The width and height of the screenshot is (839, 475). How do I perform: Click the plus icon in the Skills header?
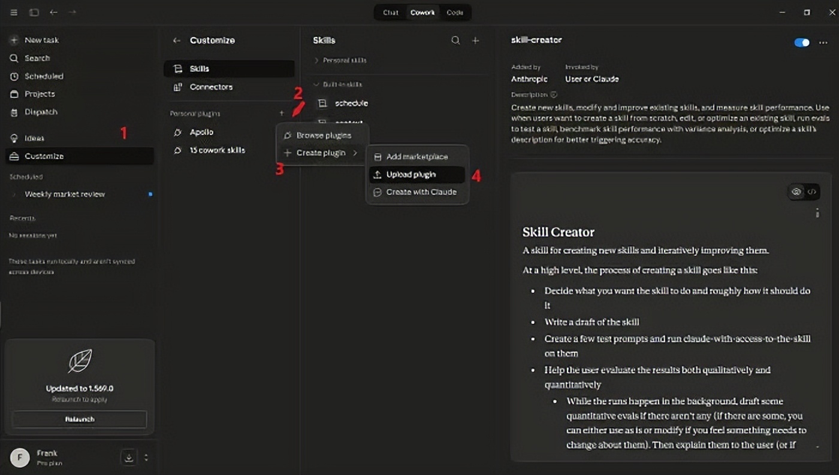(475, 41)
